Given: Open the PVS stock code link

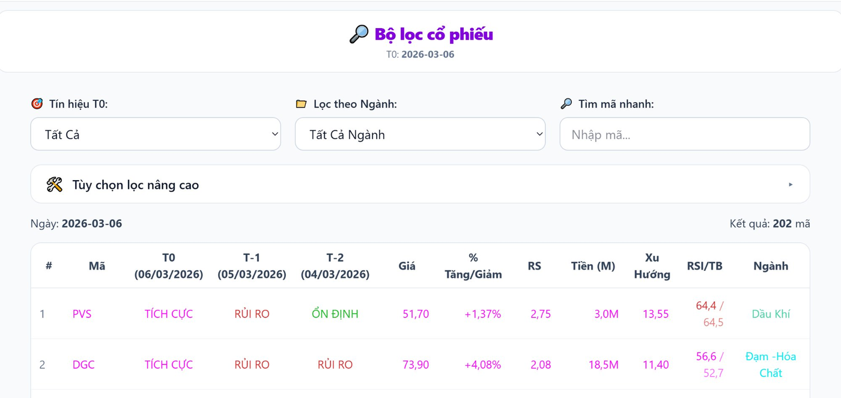Looking at the screenshot, I should pyautogui.click(x=82, y=314).
